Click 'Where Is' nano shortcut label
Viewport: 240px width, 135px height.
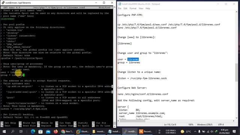pyautogui.click(x=46, y=123)
